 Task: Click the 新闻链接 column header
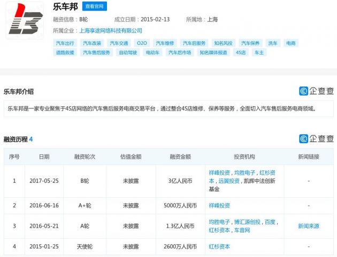pyautogui.click(x=309, y=157)
